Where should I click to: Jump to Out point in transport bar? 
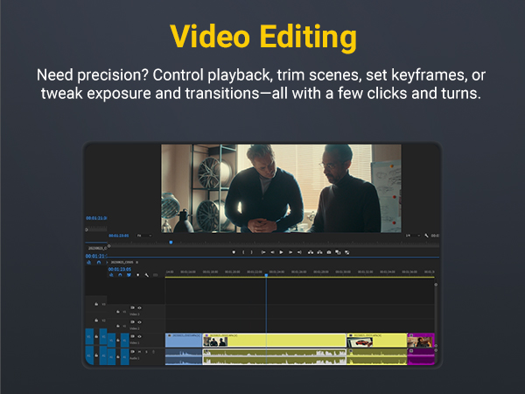299,252
